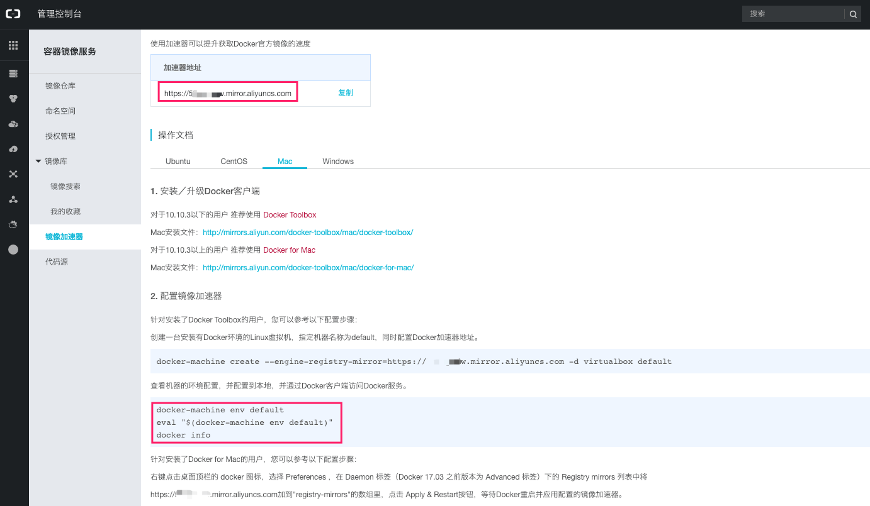Click the three-node triangle sidebar icon
The width and height of the screenshot is (870, 506).
13,199
